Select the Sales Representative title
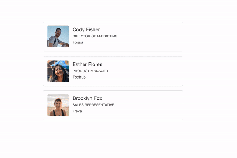The width and height of the screenshot is (237, 158). (x=93, y=105)
